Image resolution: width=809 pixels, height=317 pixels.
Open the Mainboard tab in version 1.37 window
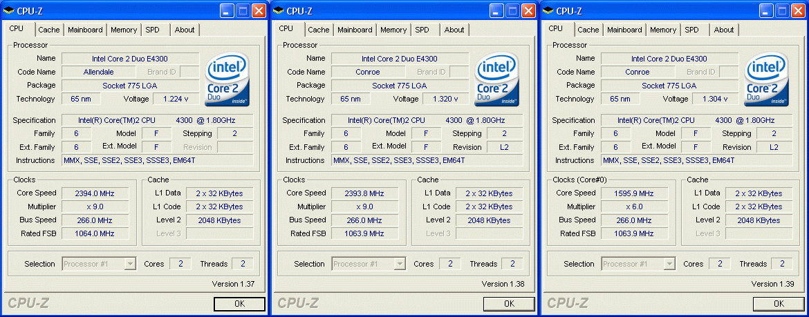point(85,30)
